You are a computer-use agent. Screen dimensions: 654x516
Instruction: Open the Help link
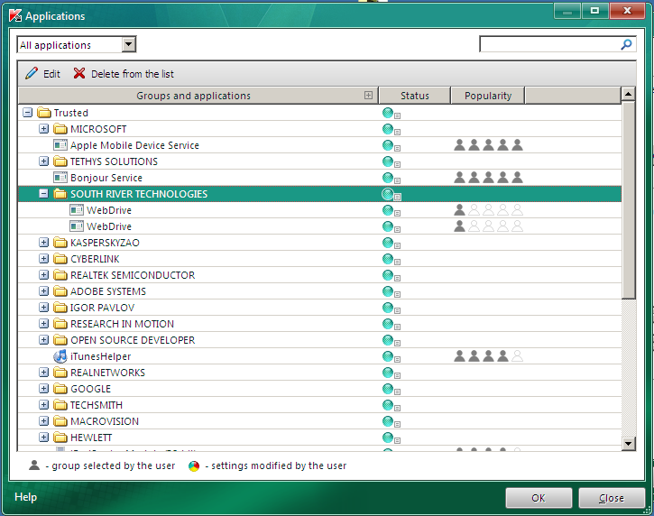(26, 497)
